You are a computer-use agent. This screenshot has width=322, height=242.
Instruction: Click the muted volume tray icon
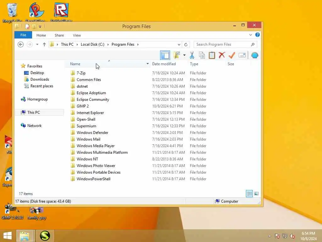click(x=292, y=236)
